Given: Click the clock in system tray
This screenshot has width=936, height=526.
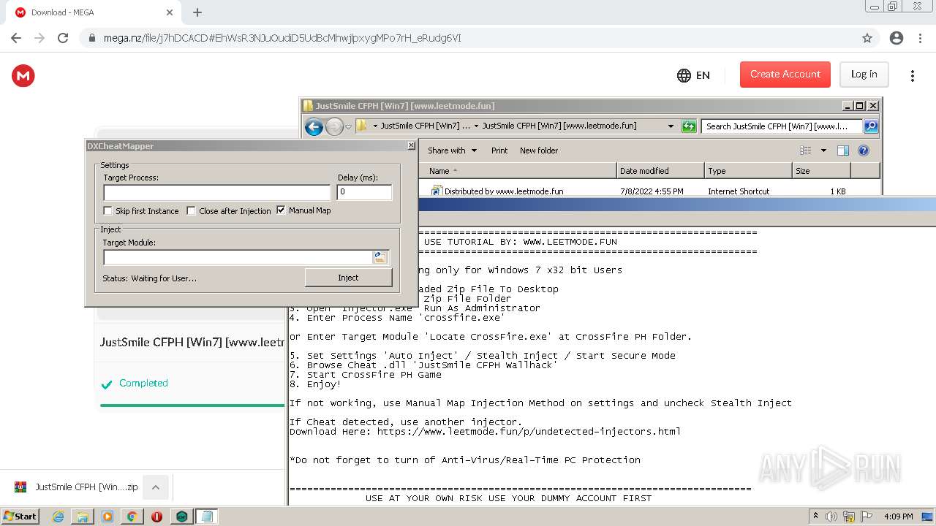Looking at the screenshot, I should coord(897,517).
